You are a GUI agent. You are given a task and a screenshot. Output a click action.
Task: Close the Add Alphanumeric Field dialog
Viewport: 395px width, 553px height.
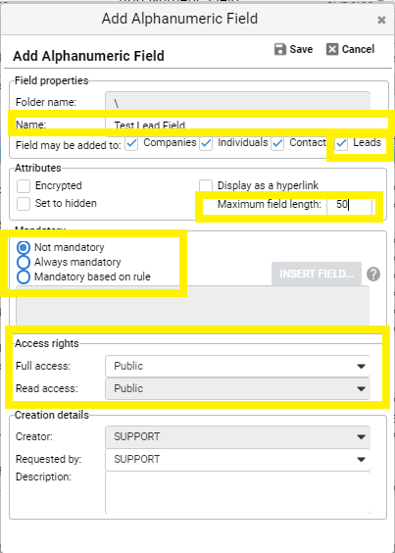click(381, 20)
